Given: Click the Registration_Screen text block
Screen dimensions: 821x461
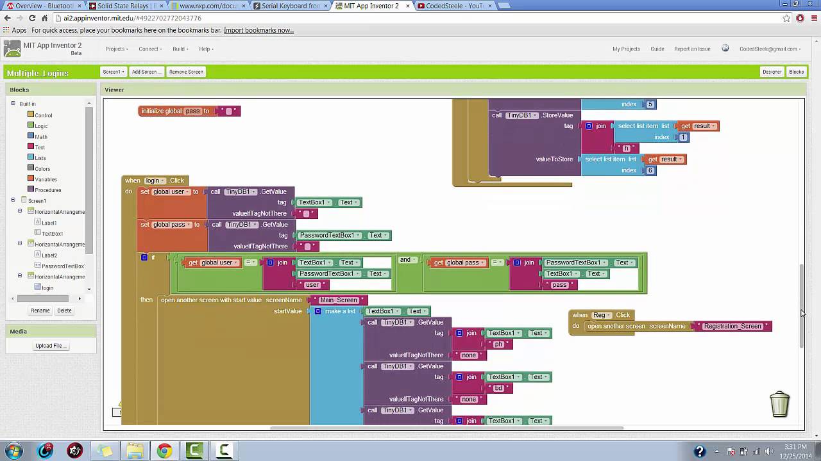Looking at the screenshot, I should tap(732, 327).
